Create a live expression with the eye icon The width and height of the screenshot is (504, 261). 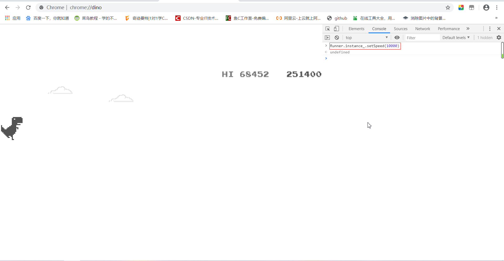(x=397, y=37)
